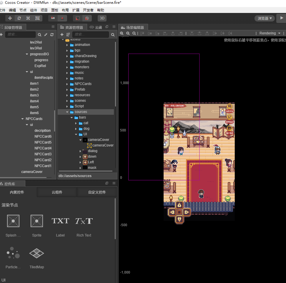Open the 云组件 tab in widget library
This screenshot has width=286, height=283.
pyautogui.click(x=57, y=192)
